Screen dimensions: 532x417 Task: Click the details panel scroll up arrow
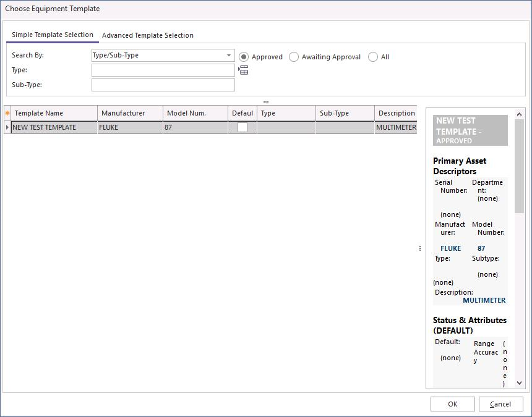(519, 114)
